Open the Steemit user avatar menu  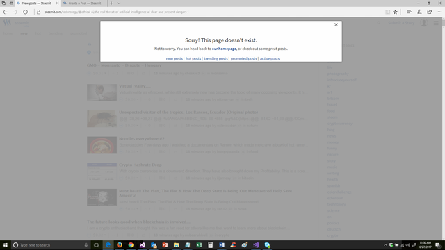pyautogui.click(x=423, y=23)
